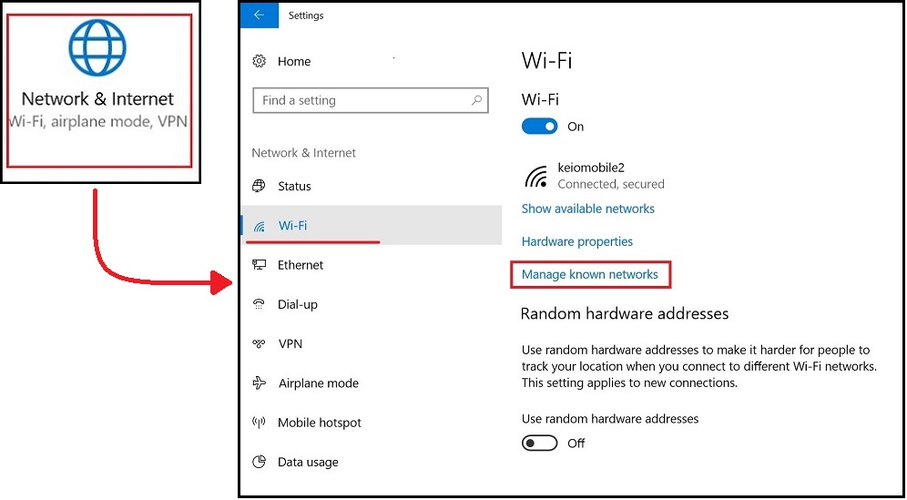This screenshot has width=907, height=500.
Task: Click the back arrow in Settings
Action: (x=260, y=15)
